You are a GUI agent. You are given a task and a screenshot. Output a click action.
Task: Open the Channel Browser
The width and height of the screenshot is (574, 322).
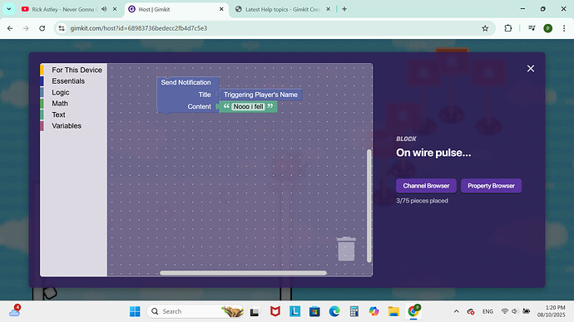(426, 186)
